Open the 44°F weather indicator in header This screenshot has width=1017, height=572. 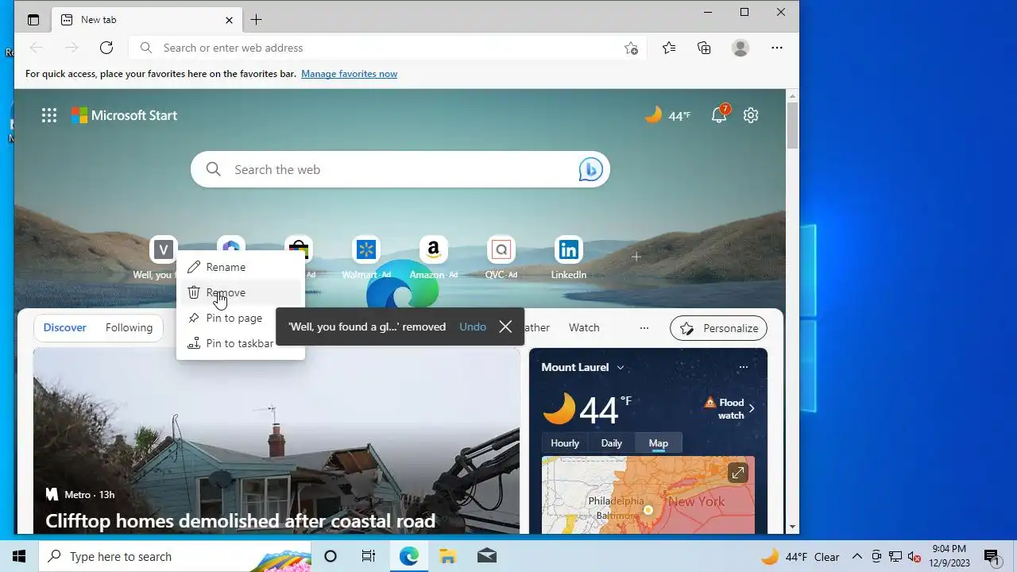667,115
